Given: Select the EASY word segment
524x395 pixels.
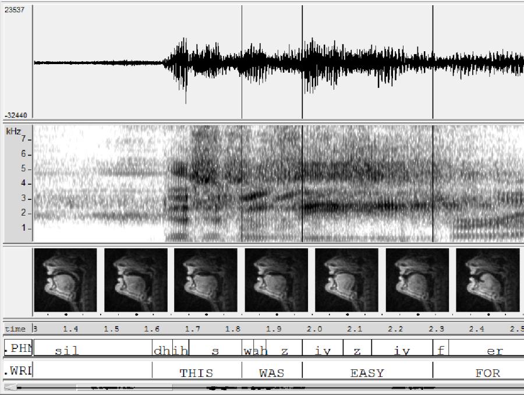Looking at the screenshot, I should (x=367, y=372).
